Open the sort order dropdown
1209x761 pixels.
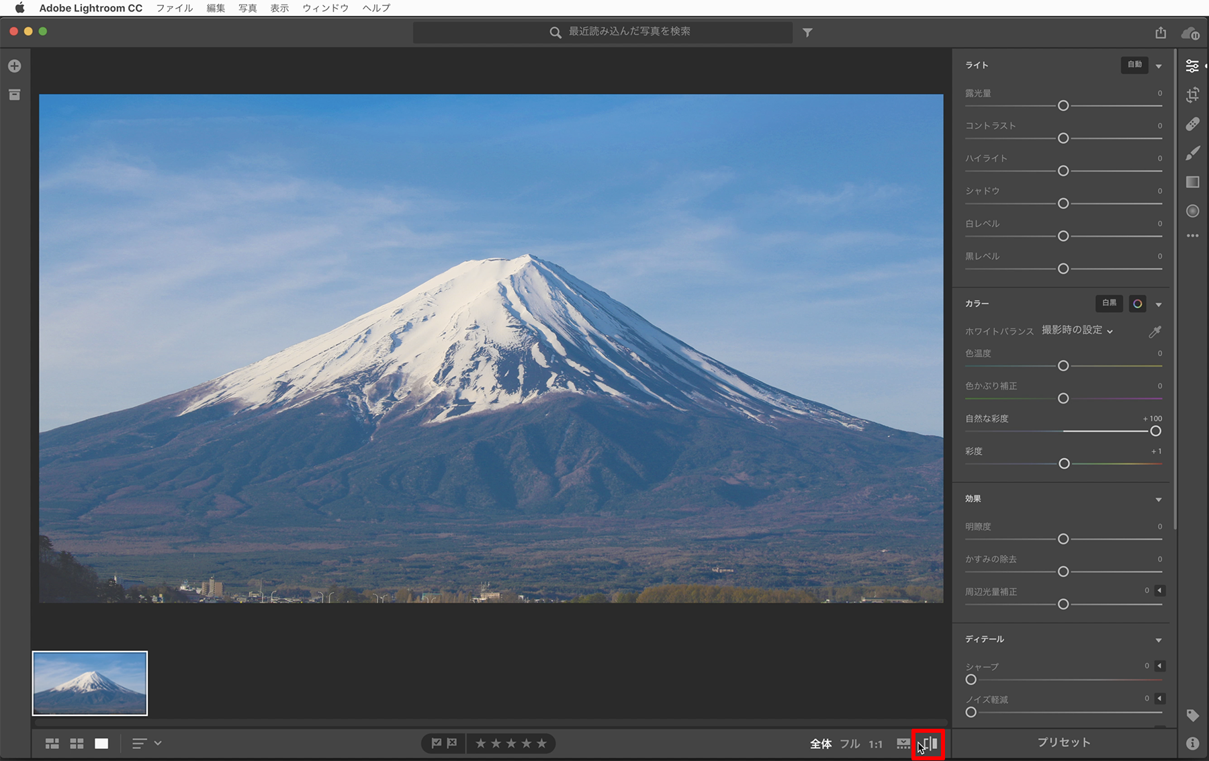pos(146,744)
